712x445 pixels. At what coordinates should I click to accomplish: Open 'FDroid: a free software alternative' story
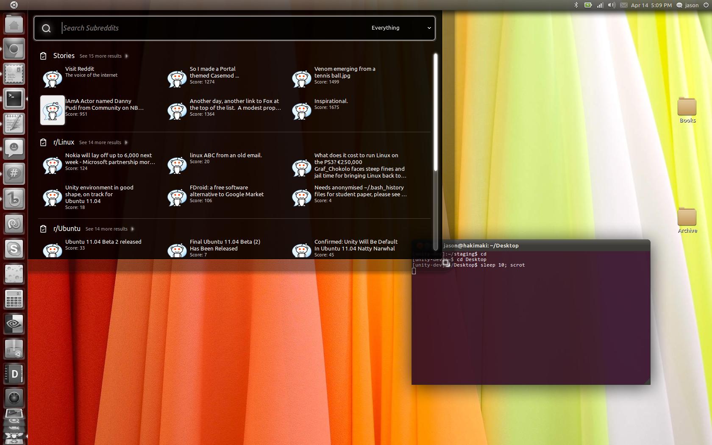[216, 197]
